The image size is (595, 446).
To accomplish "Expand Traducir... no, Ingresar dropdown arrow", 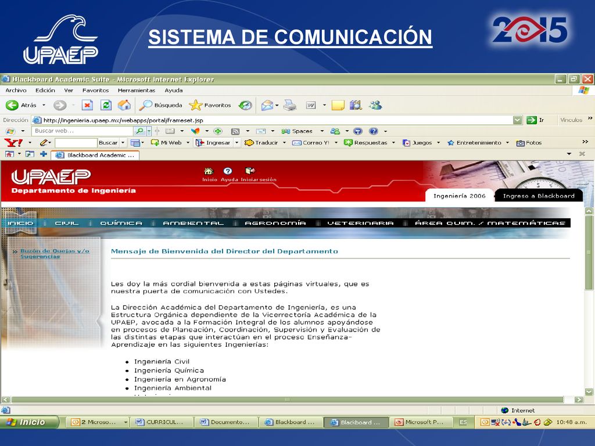I will (237, 143).
